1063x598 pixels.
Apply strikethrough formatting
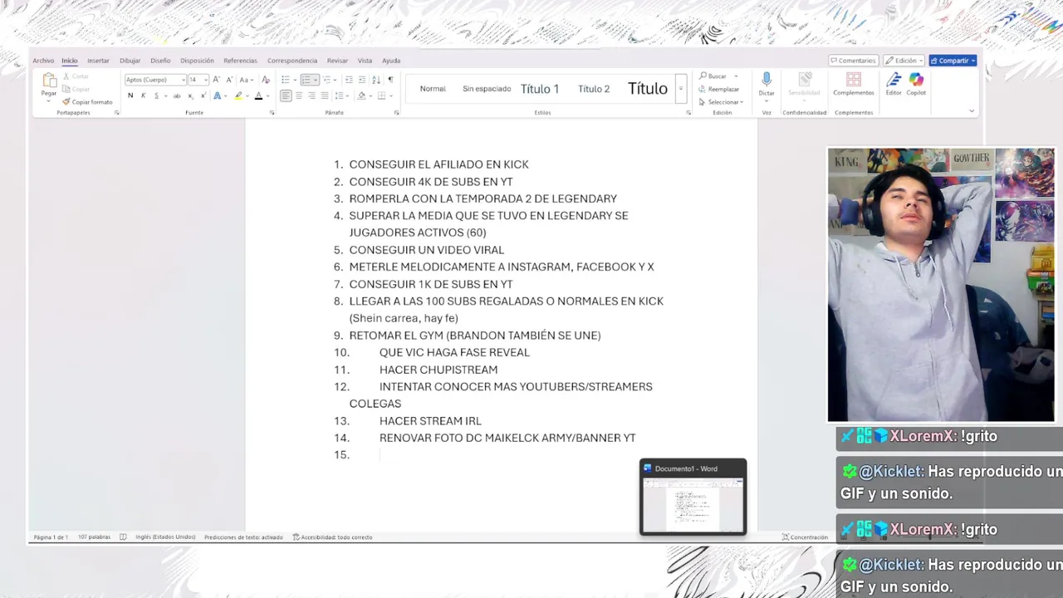177,96
